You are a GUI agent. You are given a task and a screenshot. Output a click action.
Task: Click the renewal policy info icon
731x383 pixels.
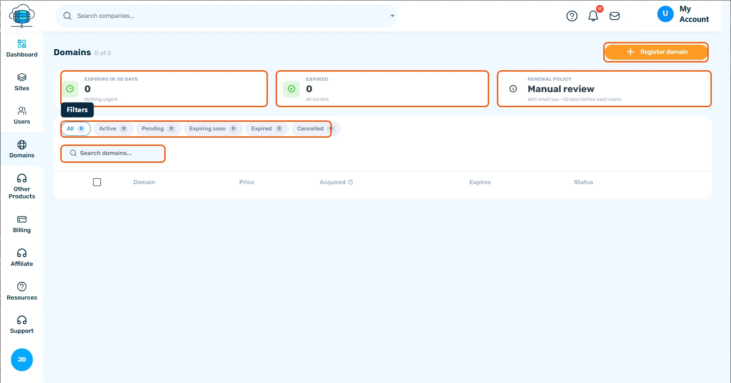(513, 88)
